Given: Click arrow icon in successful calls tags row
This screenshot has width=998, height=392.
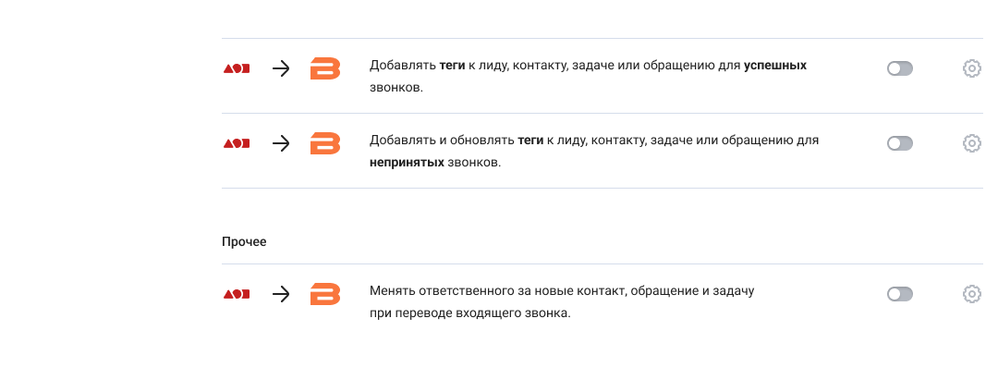Looking at the screenshot, I should click(x=281, y=68).
